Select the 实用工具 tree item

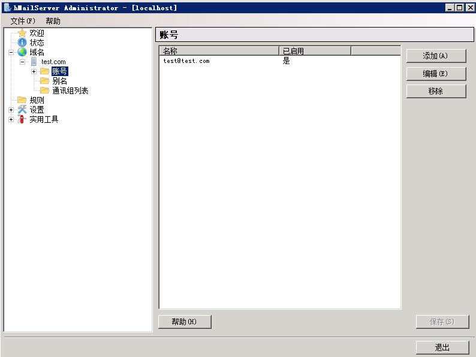click(x=44, y=120)
